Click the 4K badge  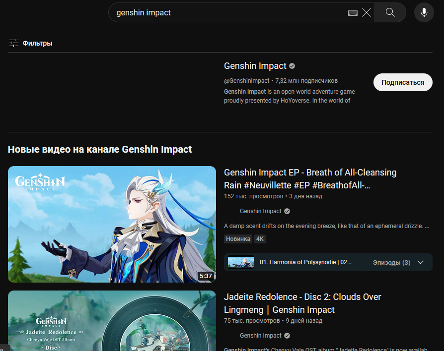[x=260, y=239]
